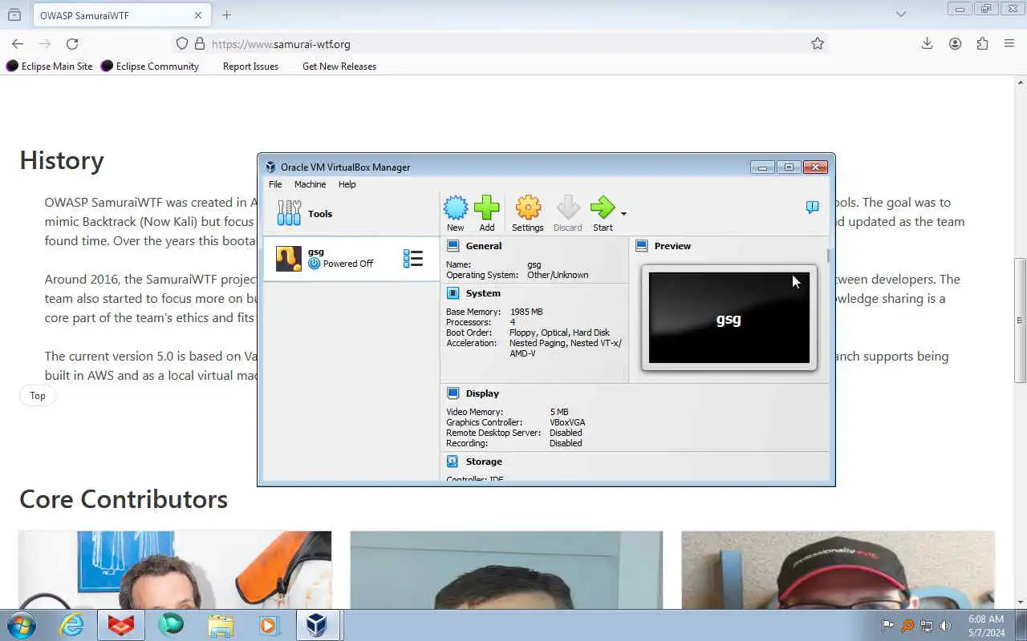This screenshot has width=1027, height=641.
Task: Open Internet Explorer from taskbar
Action: [x=72, y=625]
